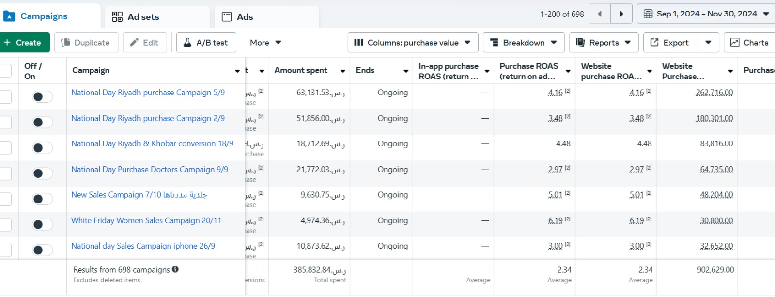The image size is (775, 297).
Task: Click the Export button
Action: pyautogui.click(x=670, y=43)
